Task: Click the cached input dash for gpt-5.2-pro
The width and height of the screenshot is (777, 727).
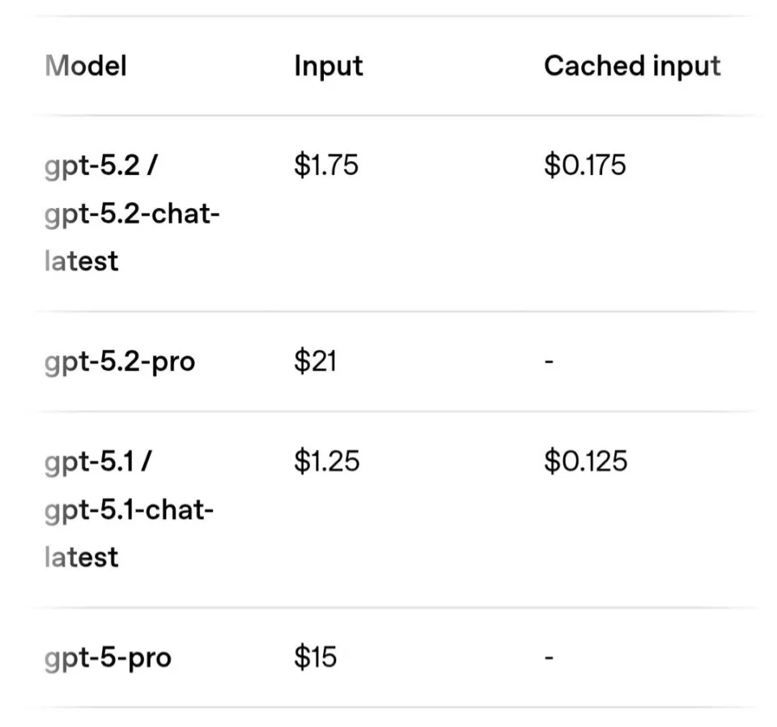Action: [549, 362]
